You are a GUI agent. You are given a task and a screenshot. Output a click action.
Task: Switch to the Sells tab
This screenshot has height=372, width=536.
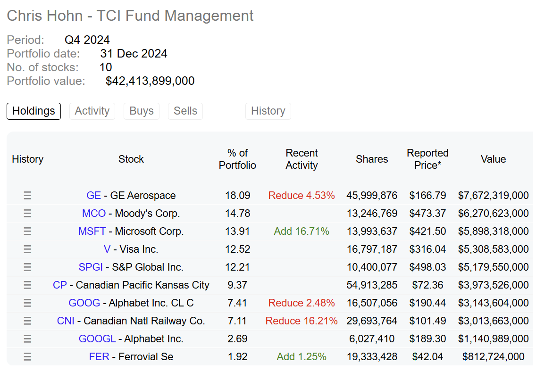[185, 111]
